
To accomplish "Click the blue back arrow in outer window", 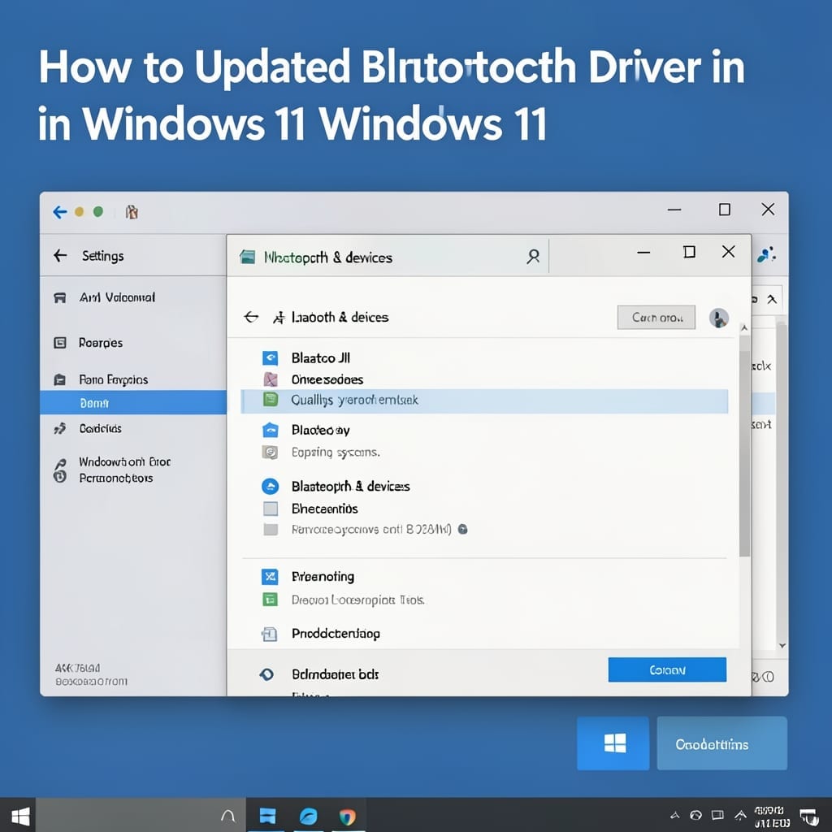I will pos(59,212).
